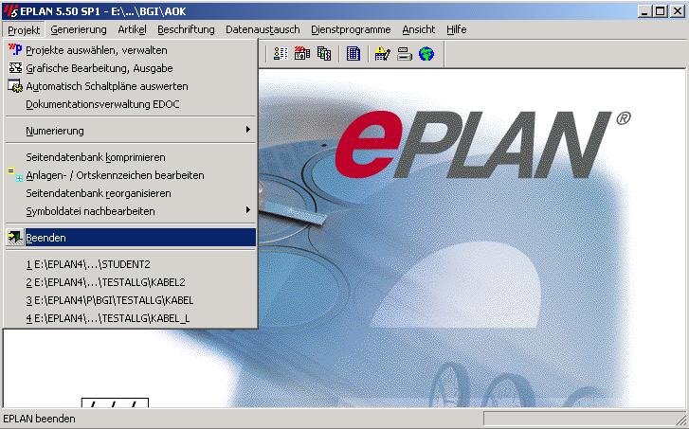Click Beenden to exit EPLAN
This screenshot has height=429, width=689.
(45, 238)
